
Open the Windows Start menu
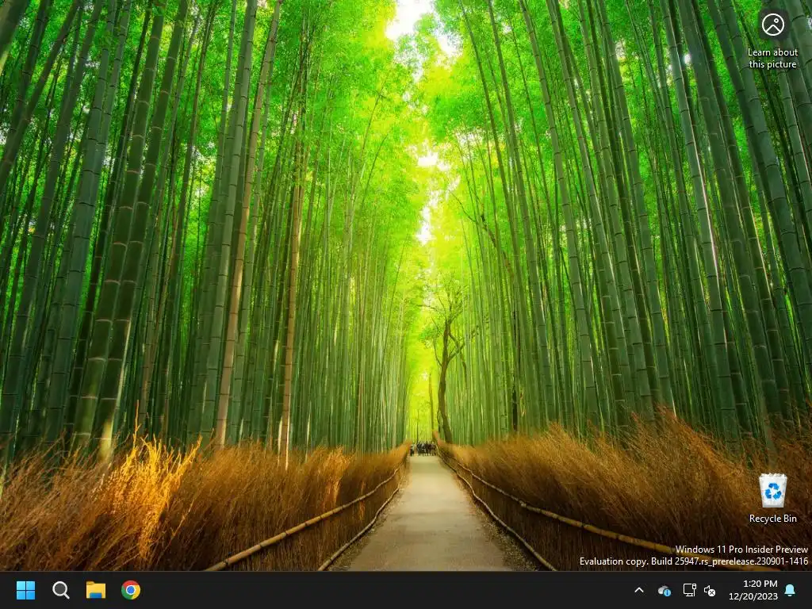coord(25,590)
